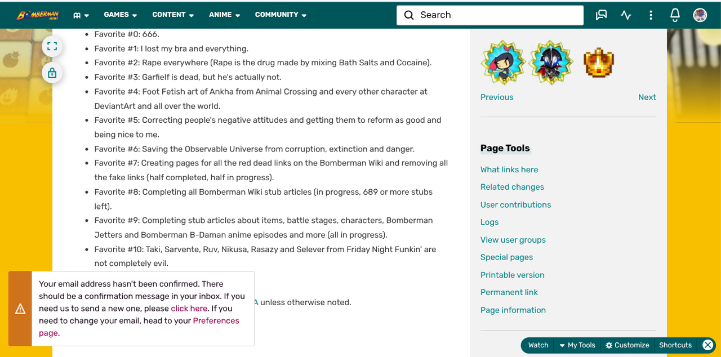Open the Preferences page link
The height and width of the screenshot is (357, 721).
[x=139, y=327]
